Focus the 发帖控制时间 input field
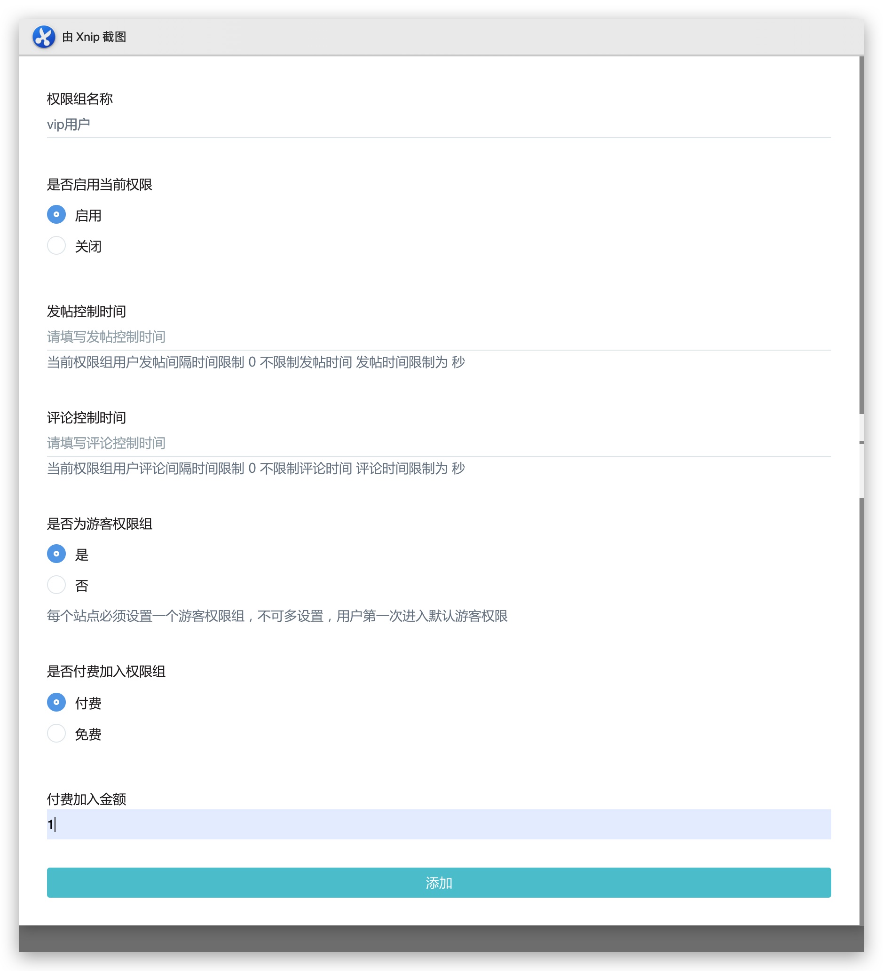The height and width of the screenshot is (971, 883). [x=439, y=337]
